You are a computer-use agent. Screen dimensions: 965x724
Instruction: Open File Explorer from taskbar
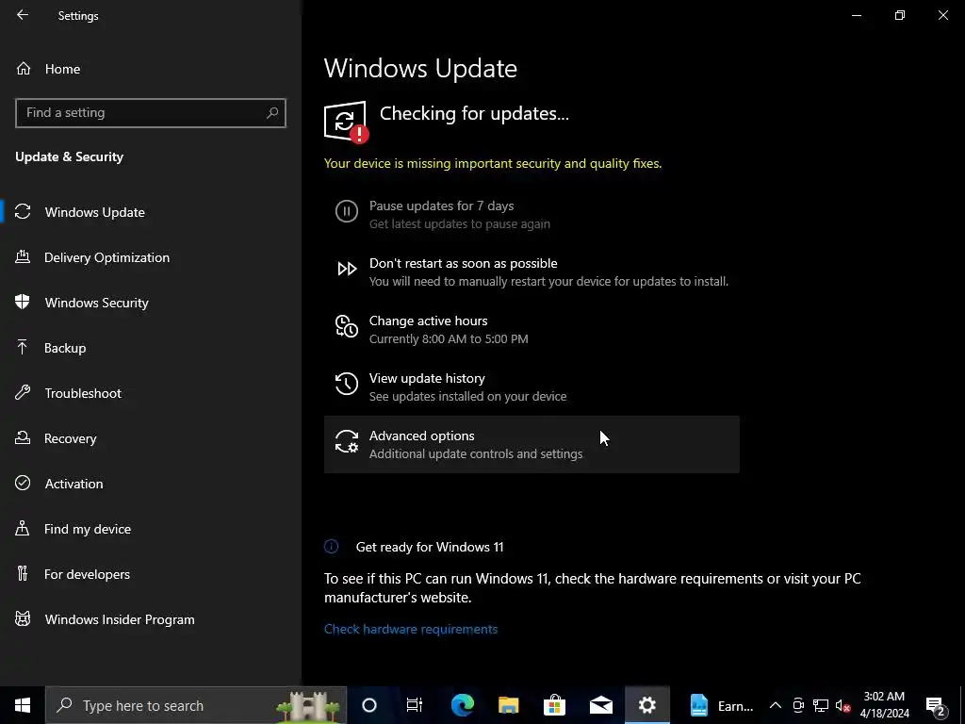[x=508, y=705]
